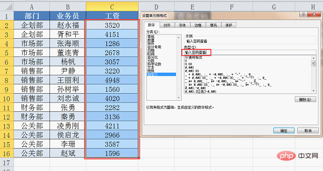
Task: Click the type list scrollbar thumb
Action: [x=314, y=63]
